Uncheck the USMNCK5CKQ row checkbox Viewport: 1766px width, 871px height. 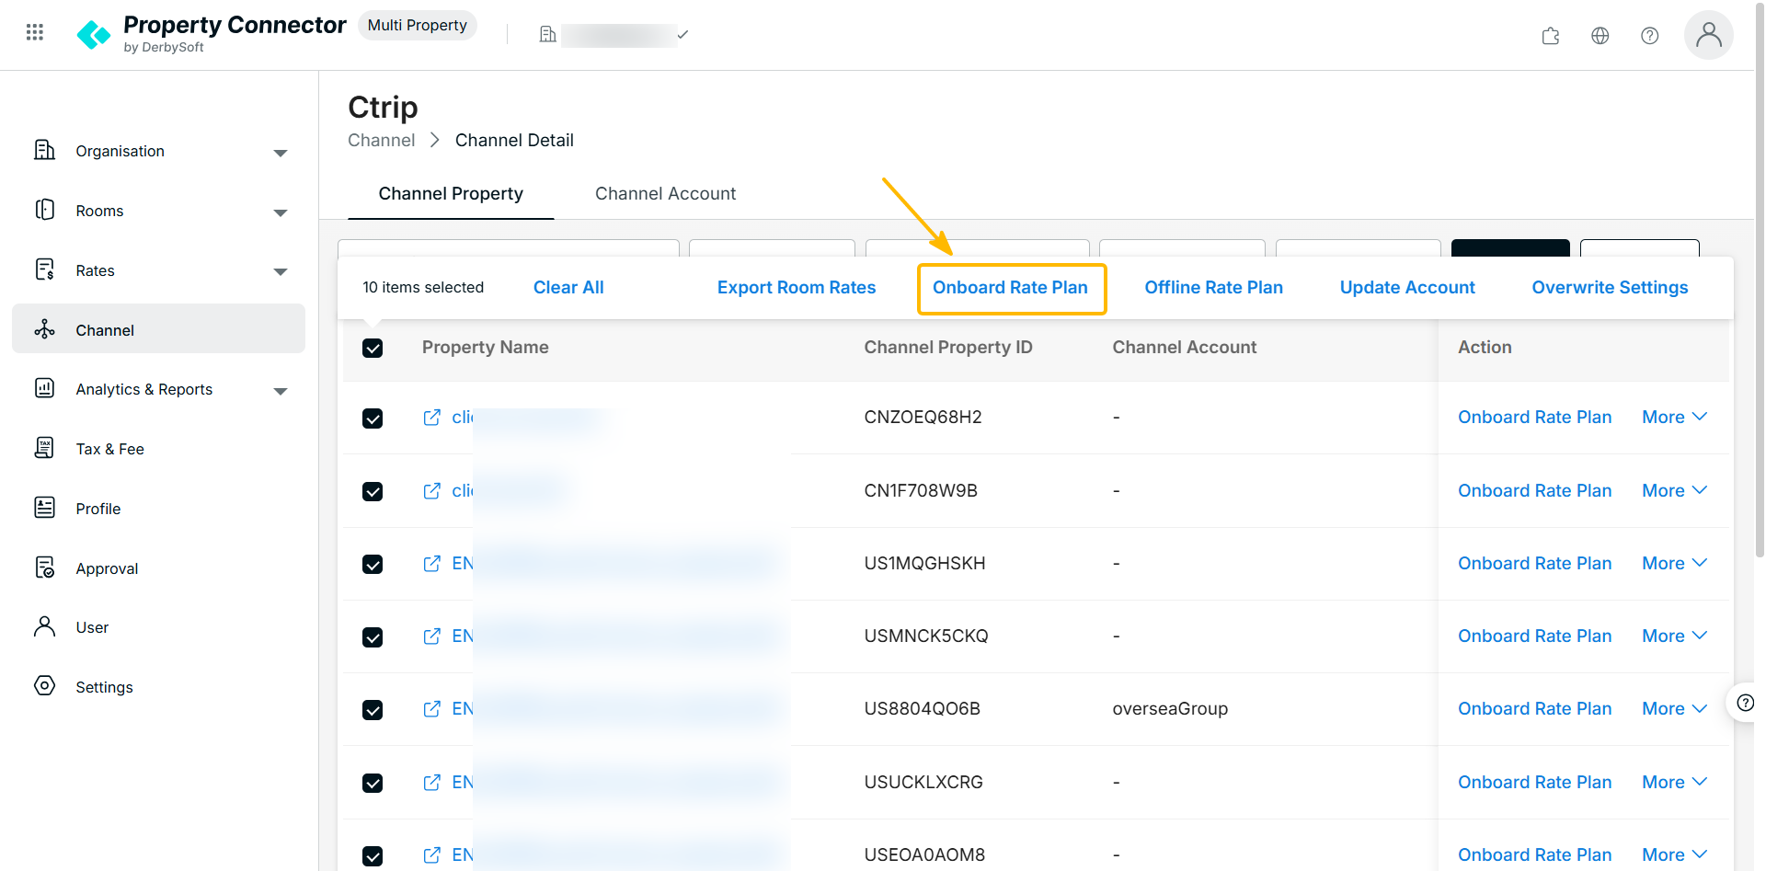coord(373,637)
